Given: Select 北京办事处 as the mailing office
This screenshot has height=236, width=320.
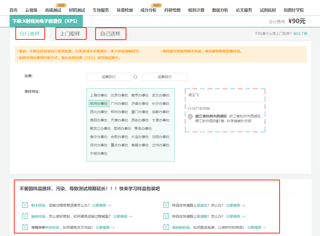Looking at the screenshot, I should [119, 95].
